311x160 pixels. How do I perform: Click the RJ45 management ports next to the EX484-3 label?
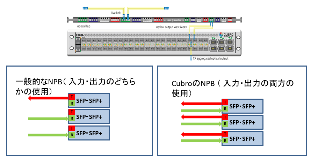78,45
